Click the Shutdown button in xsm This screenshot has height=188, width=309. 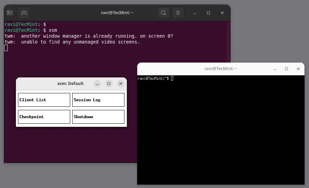[98, 117]
